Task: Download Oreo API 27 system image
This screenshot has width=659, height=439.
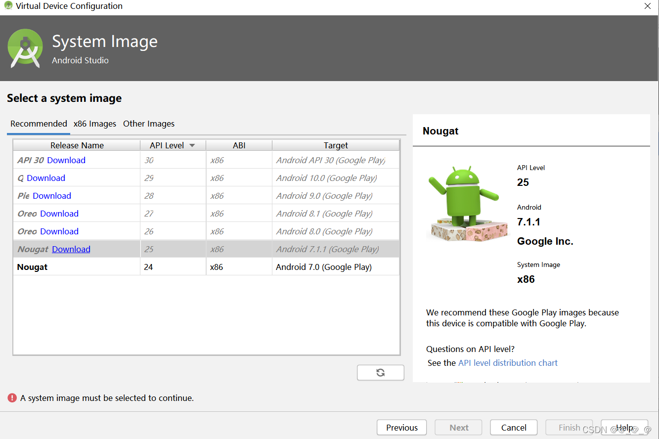Action: point(59,214)
